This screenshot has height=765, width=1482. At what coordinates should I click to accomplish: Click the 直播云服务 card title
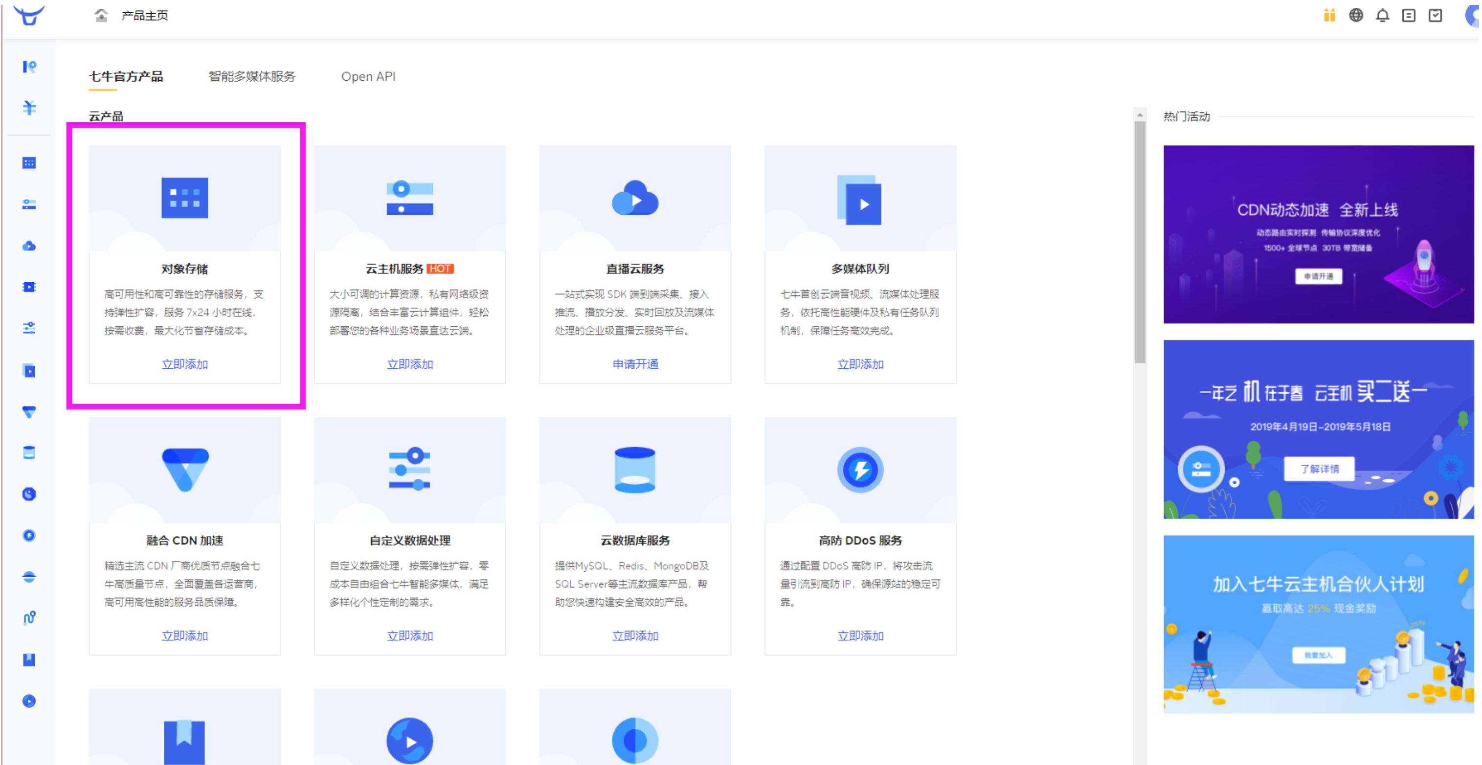635,269
